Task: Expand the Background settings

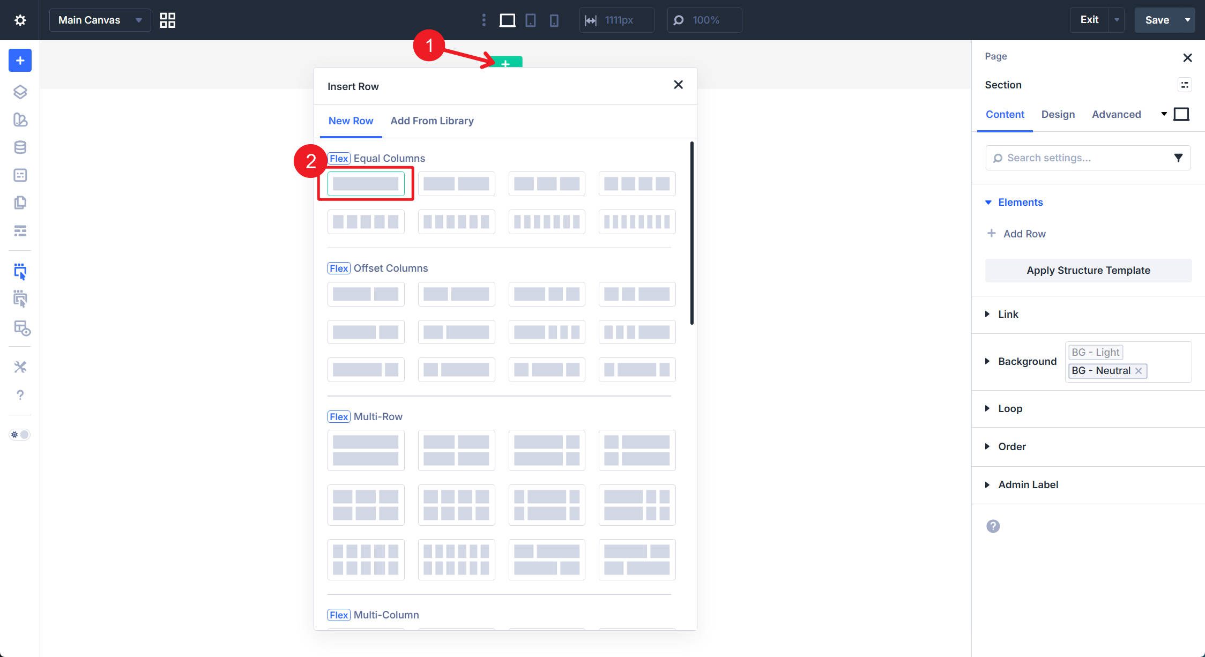Action: click(x=988, y=361)
